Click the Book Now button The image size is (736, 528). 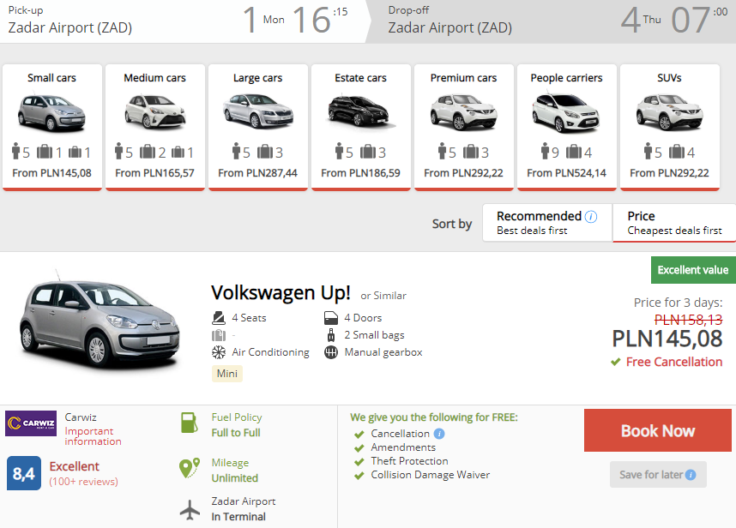658,430
